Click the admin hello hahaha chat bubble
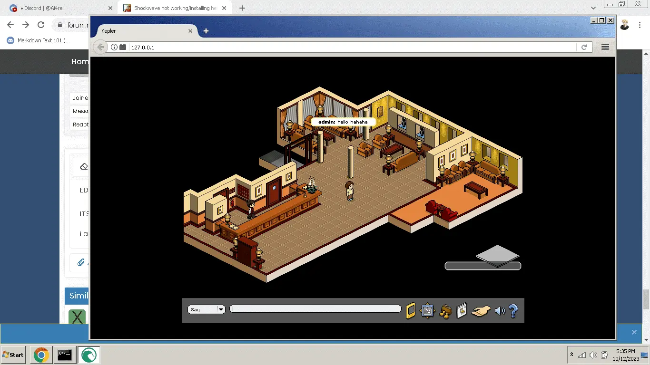Image resolution: width=650 pixels, height=365 pixels. pyautogui.click(x=343, y=122)
